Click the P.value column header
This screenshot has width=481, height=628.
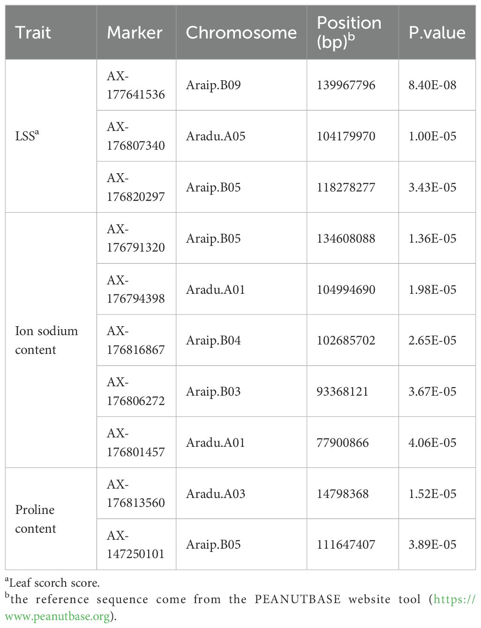(437, 32)
